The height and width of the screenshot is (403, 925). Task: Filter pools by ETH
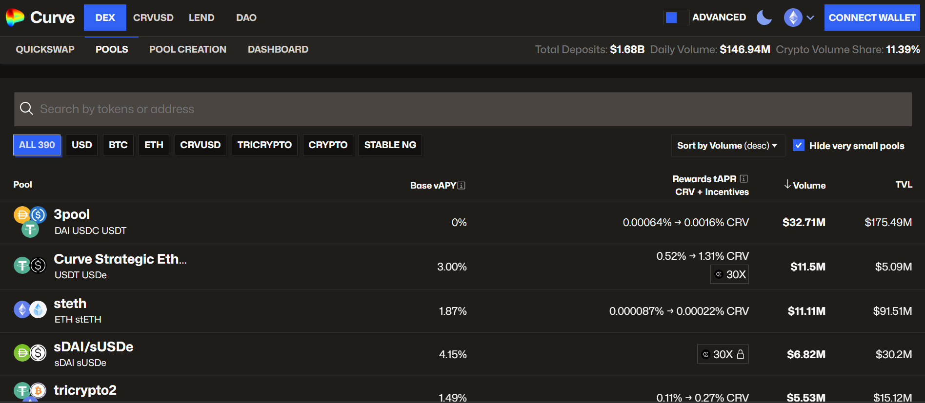pyautogui.click(x=154, y=145)
